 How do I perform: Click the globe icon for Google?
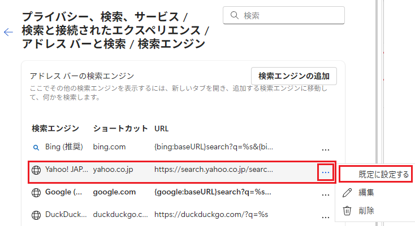point(36,193)
